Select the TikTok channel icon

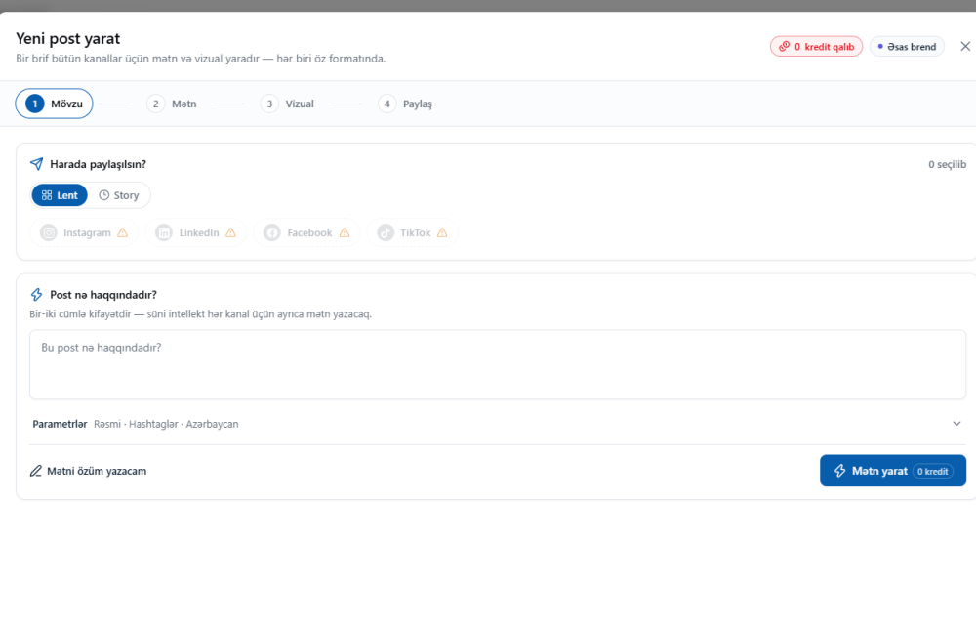pos(386,232)
